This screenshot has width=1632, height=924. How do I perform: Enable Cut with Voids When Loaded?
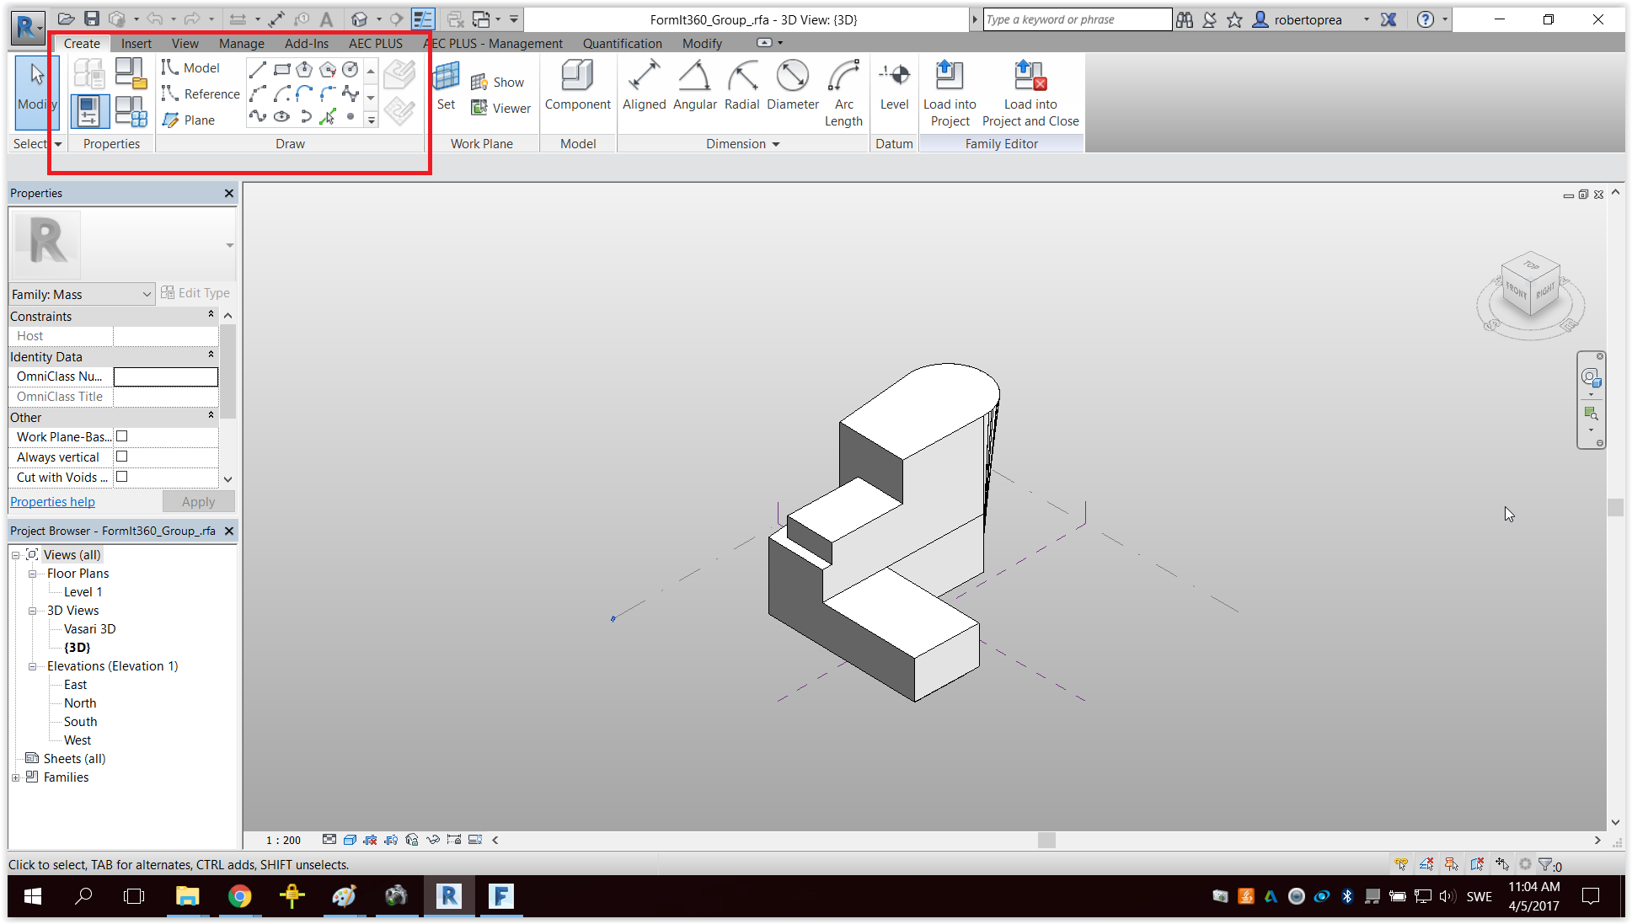click(x=121, y=476)
